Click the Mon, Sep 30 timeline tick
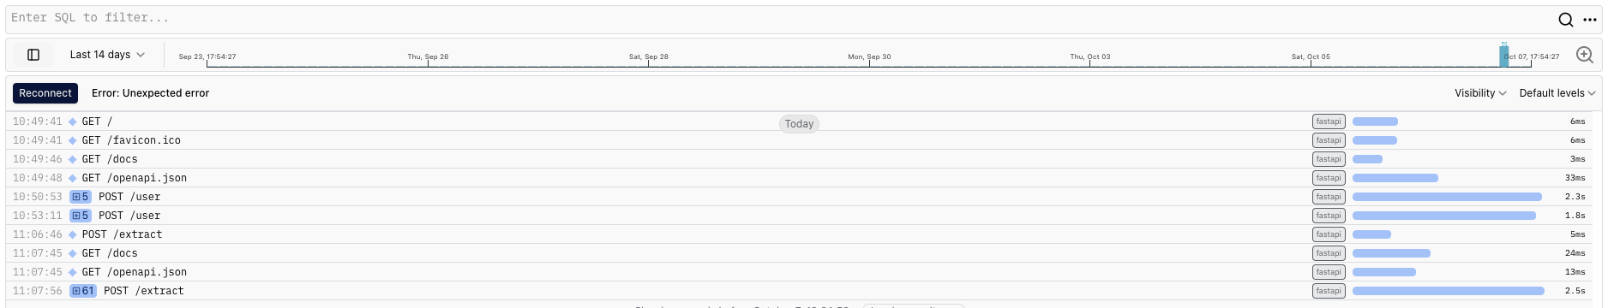The image size is (1614, 308). [869, 57]
